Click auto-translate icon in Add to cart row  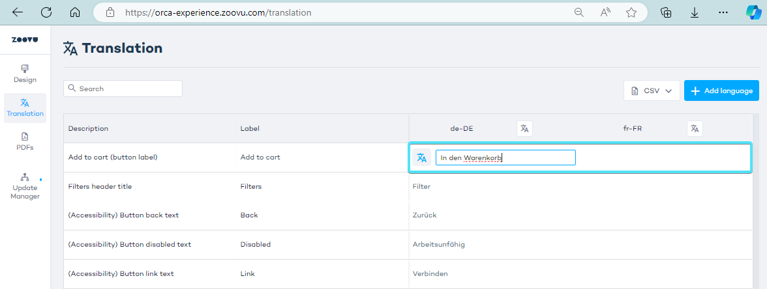(421, 158)
